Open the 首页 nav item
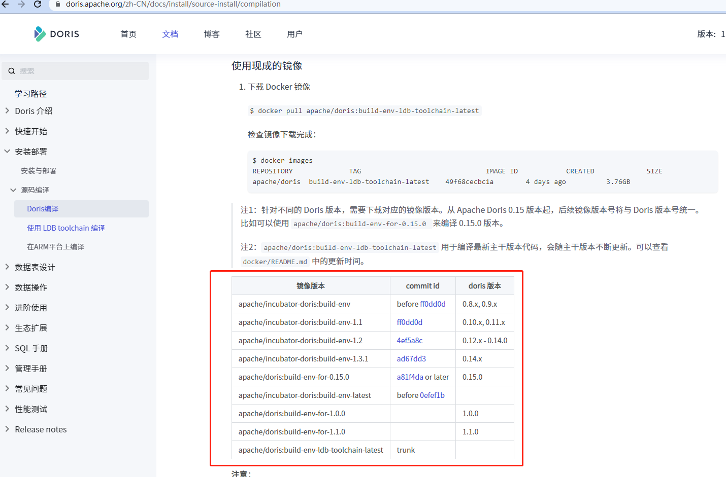 pos(128,34)
